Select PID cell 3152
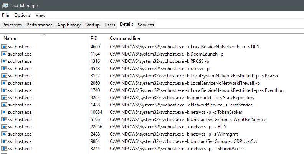Image resolution: width=304 pixels, height=154 pixels. click(x=95, y=76)
